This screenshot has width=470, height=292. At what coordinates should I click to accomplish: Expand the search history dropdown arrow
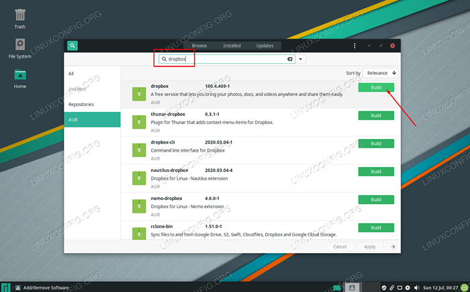click(300, 59)
